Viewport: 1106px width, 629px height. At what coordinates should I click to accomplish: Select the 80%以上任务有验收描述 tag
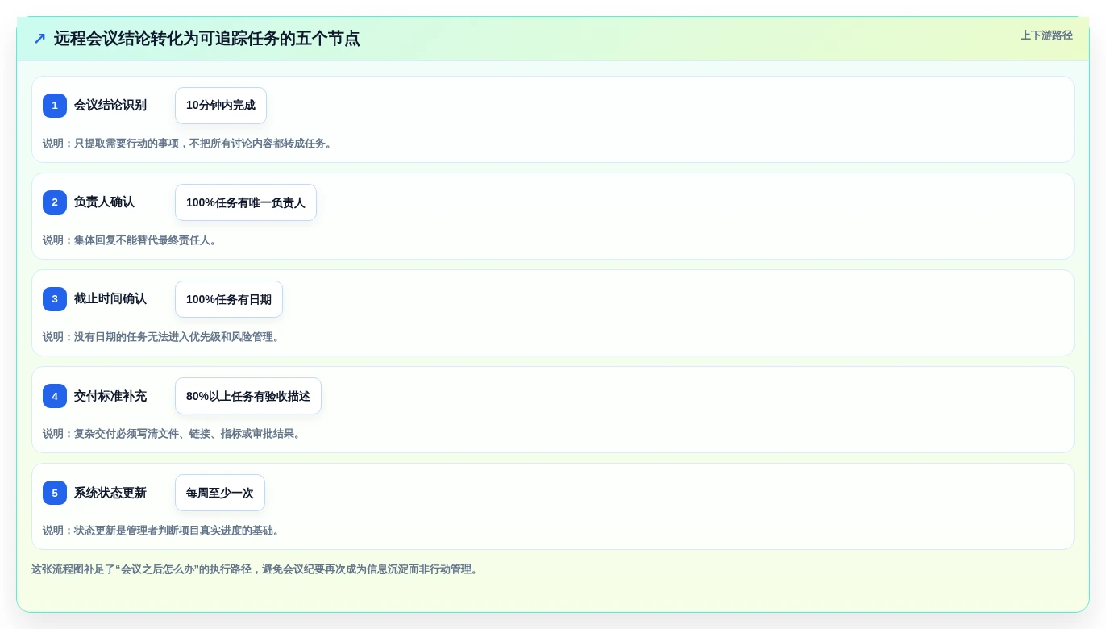tap(248, 396)
